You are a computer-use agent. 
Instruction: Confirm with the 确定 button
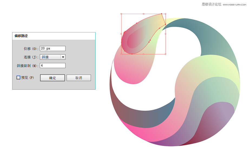tap(53, 78)
